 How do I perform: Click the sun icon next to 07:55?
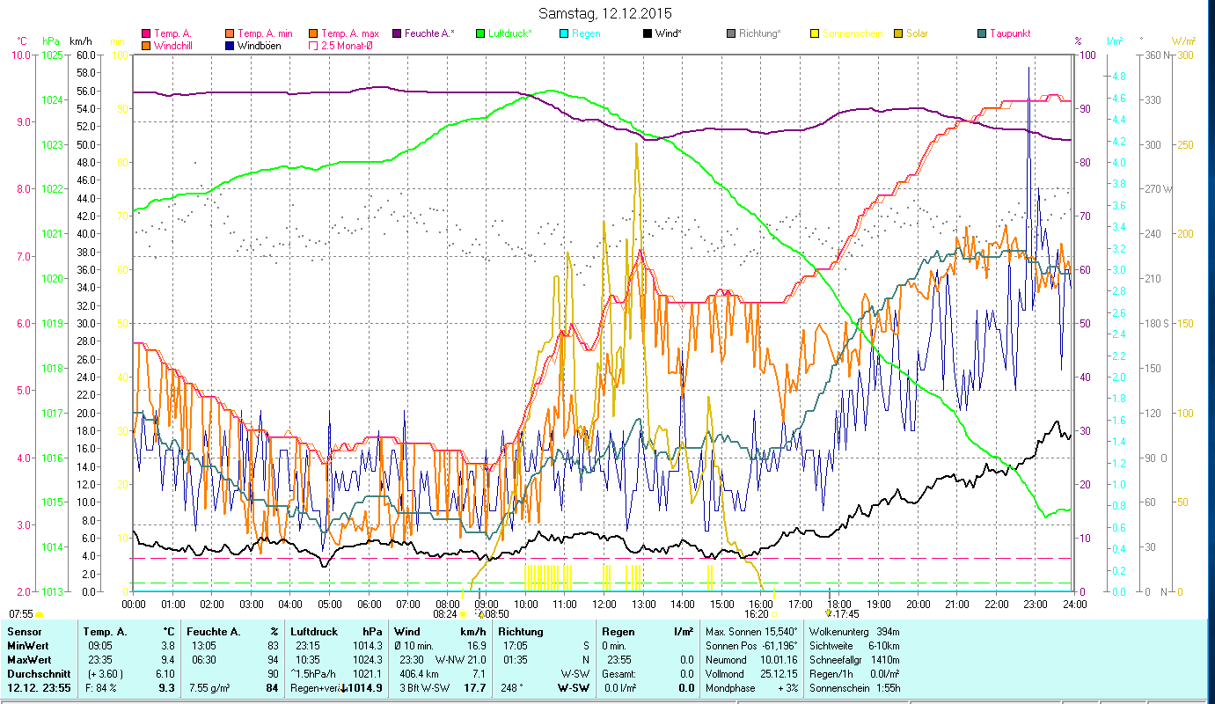pyautogui.click(x=40, y=614)
